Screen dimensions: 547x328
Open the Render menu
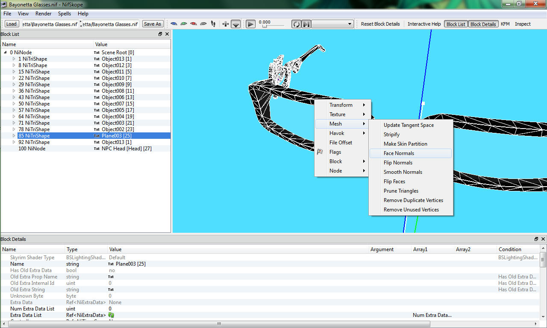pyautogui.click(x=44, y=14)
